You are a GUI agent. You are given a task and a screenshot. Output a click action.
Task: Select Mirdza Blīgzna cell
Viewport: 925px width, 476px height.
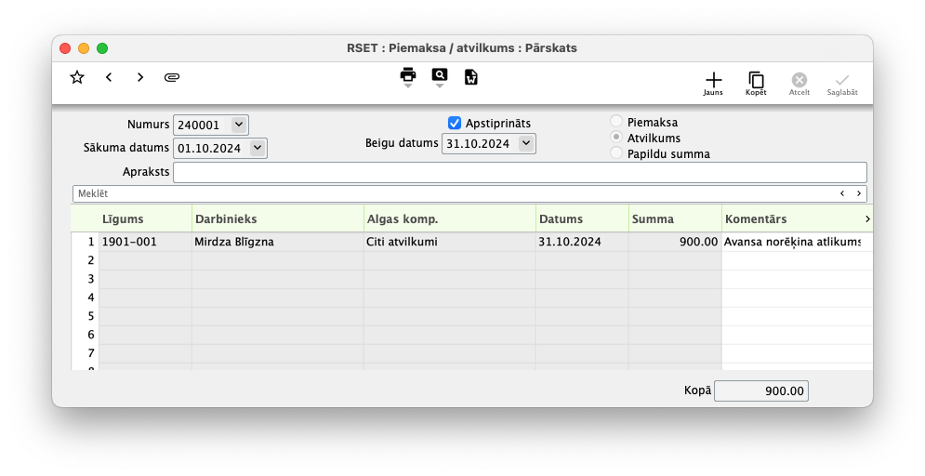(278, 242)
